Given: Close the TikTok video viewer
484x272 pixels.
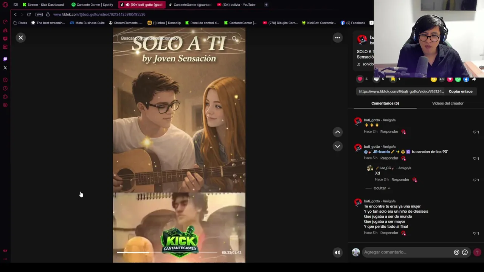Looking at the screenshot, I should pos(21,38).
